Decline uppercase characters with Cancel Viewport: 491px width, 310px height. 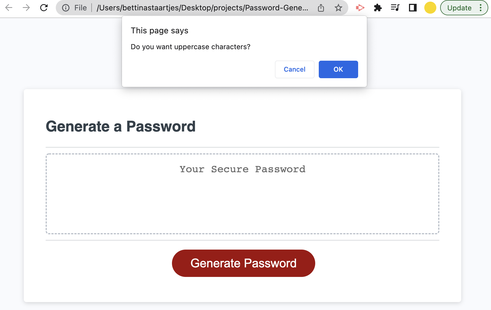click(x=294, y=69)
